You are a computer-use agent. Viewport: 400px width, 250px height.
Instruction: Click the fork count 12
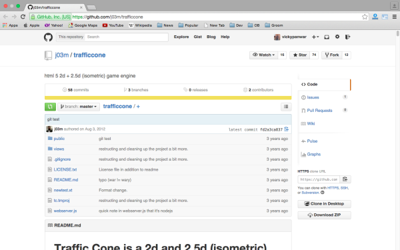coord(347,55)
